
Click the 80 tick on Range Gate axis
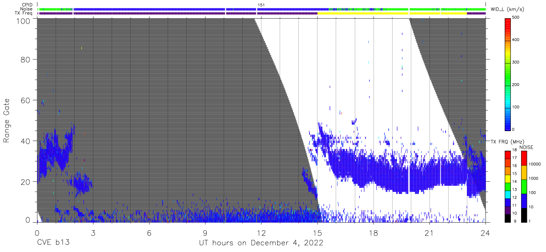tap(24, 60)
